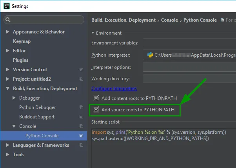The width and height of the screenshot is (236, 168).
Task: Expand Appearance & Behavior settings
Action: (8, 32)
